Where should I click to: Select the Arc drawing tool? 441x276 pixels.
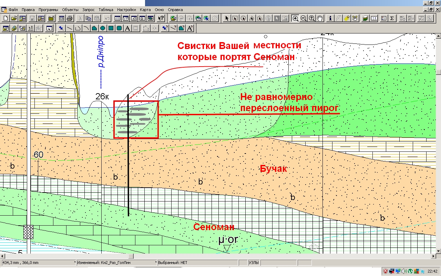point(86,28)
